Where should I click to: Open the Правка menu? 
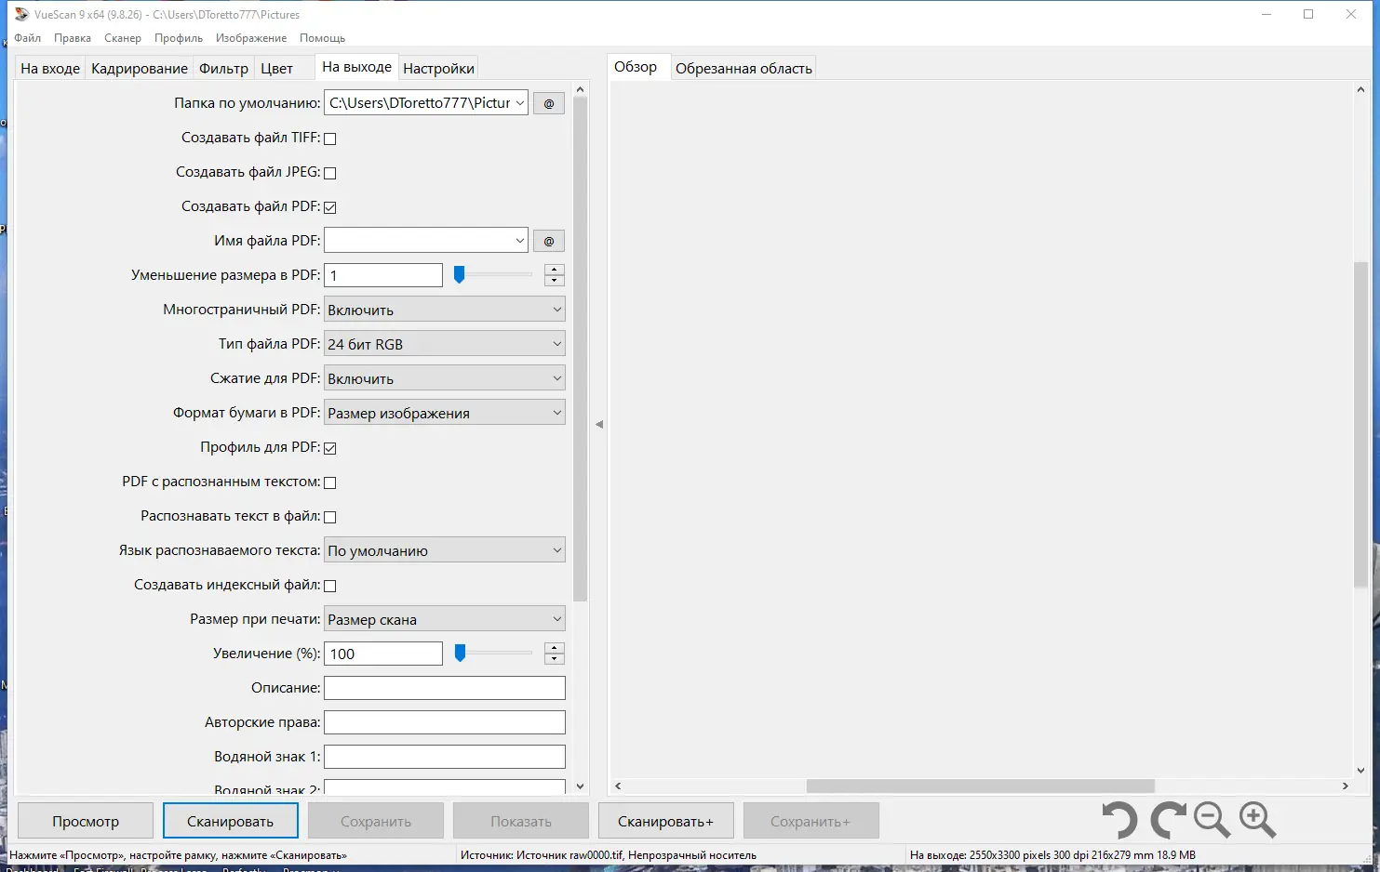pos(73,38)
